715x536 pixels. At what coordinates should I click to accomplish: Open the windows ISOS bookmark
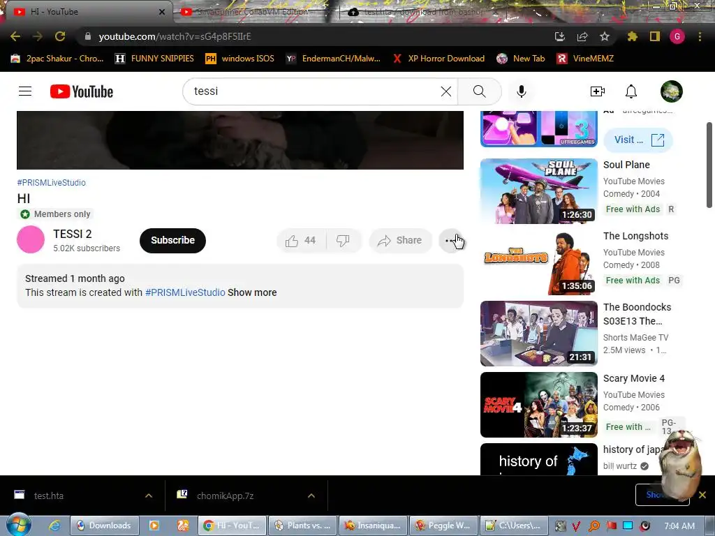[x=240, y=59]
